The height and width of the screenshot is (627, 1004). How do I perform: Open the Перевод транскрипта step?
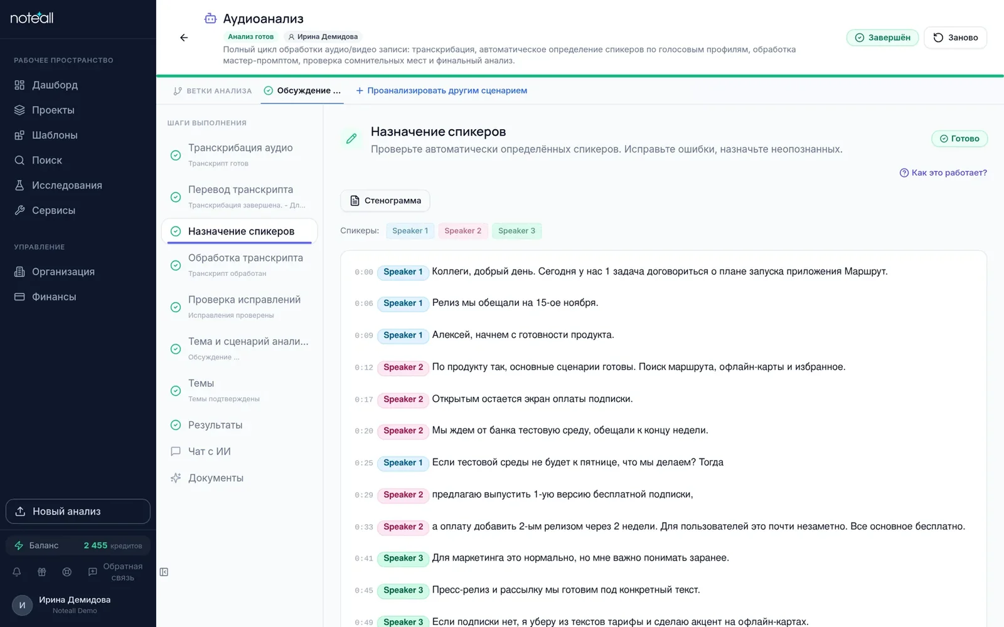click(x=240, y=196)
